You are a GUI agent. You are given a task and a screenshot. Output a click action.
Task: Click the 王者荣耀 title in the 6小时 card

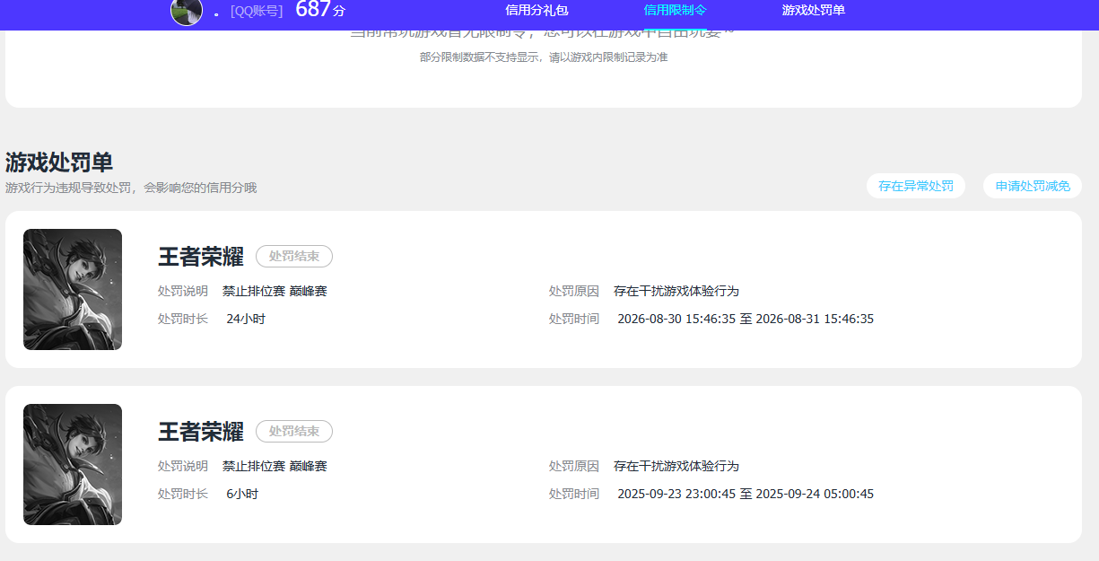pyautogui.click(x=201, y=432)
